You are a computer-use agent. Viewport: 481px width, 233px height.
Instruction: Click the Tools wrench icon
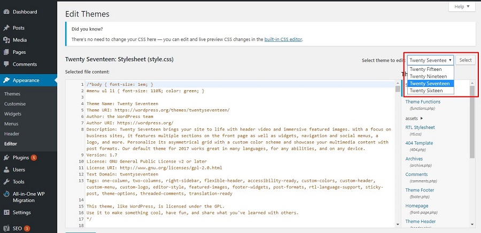(6, 182)
